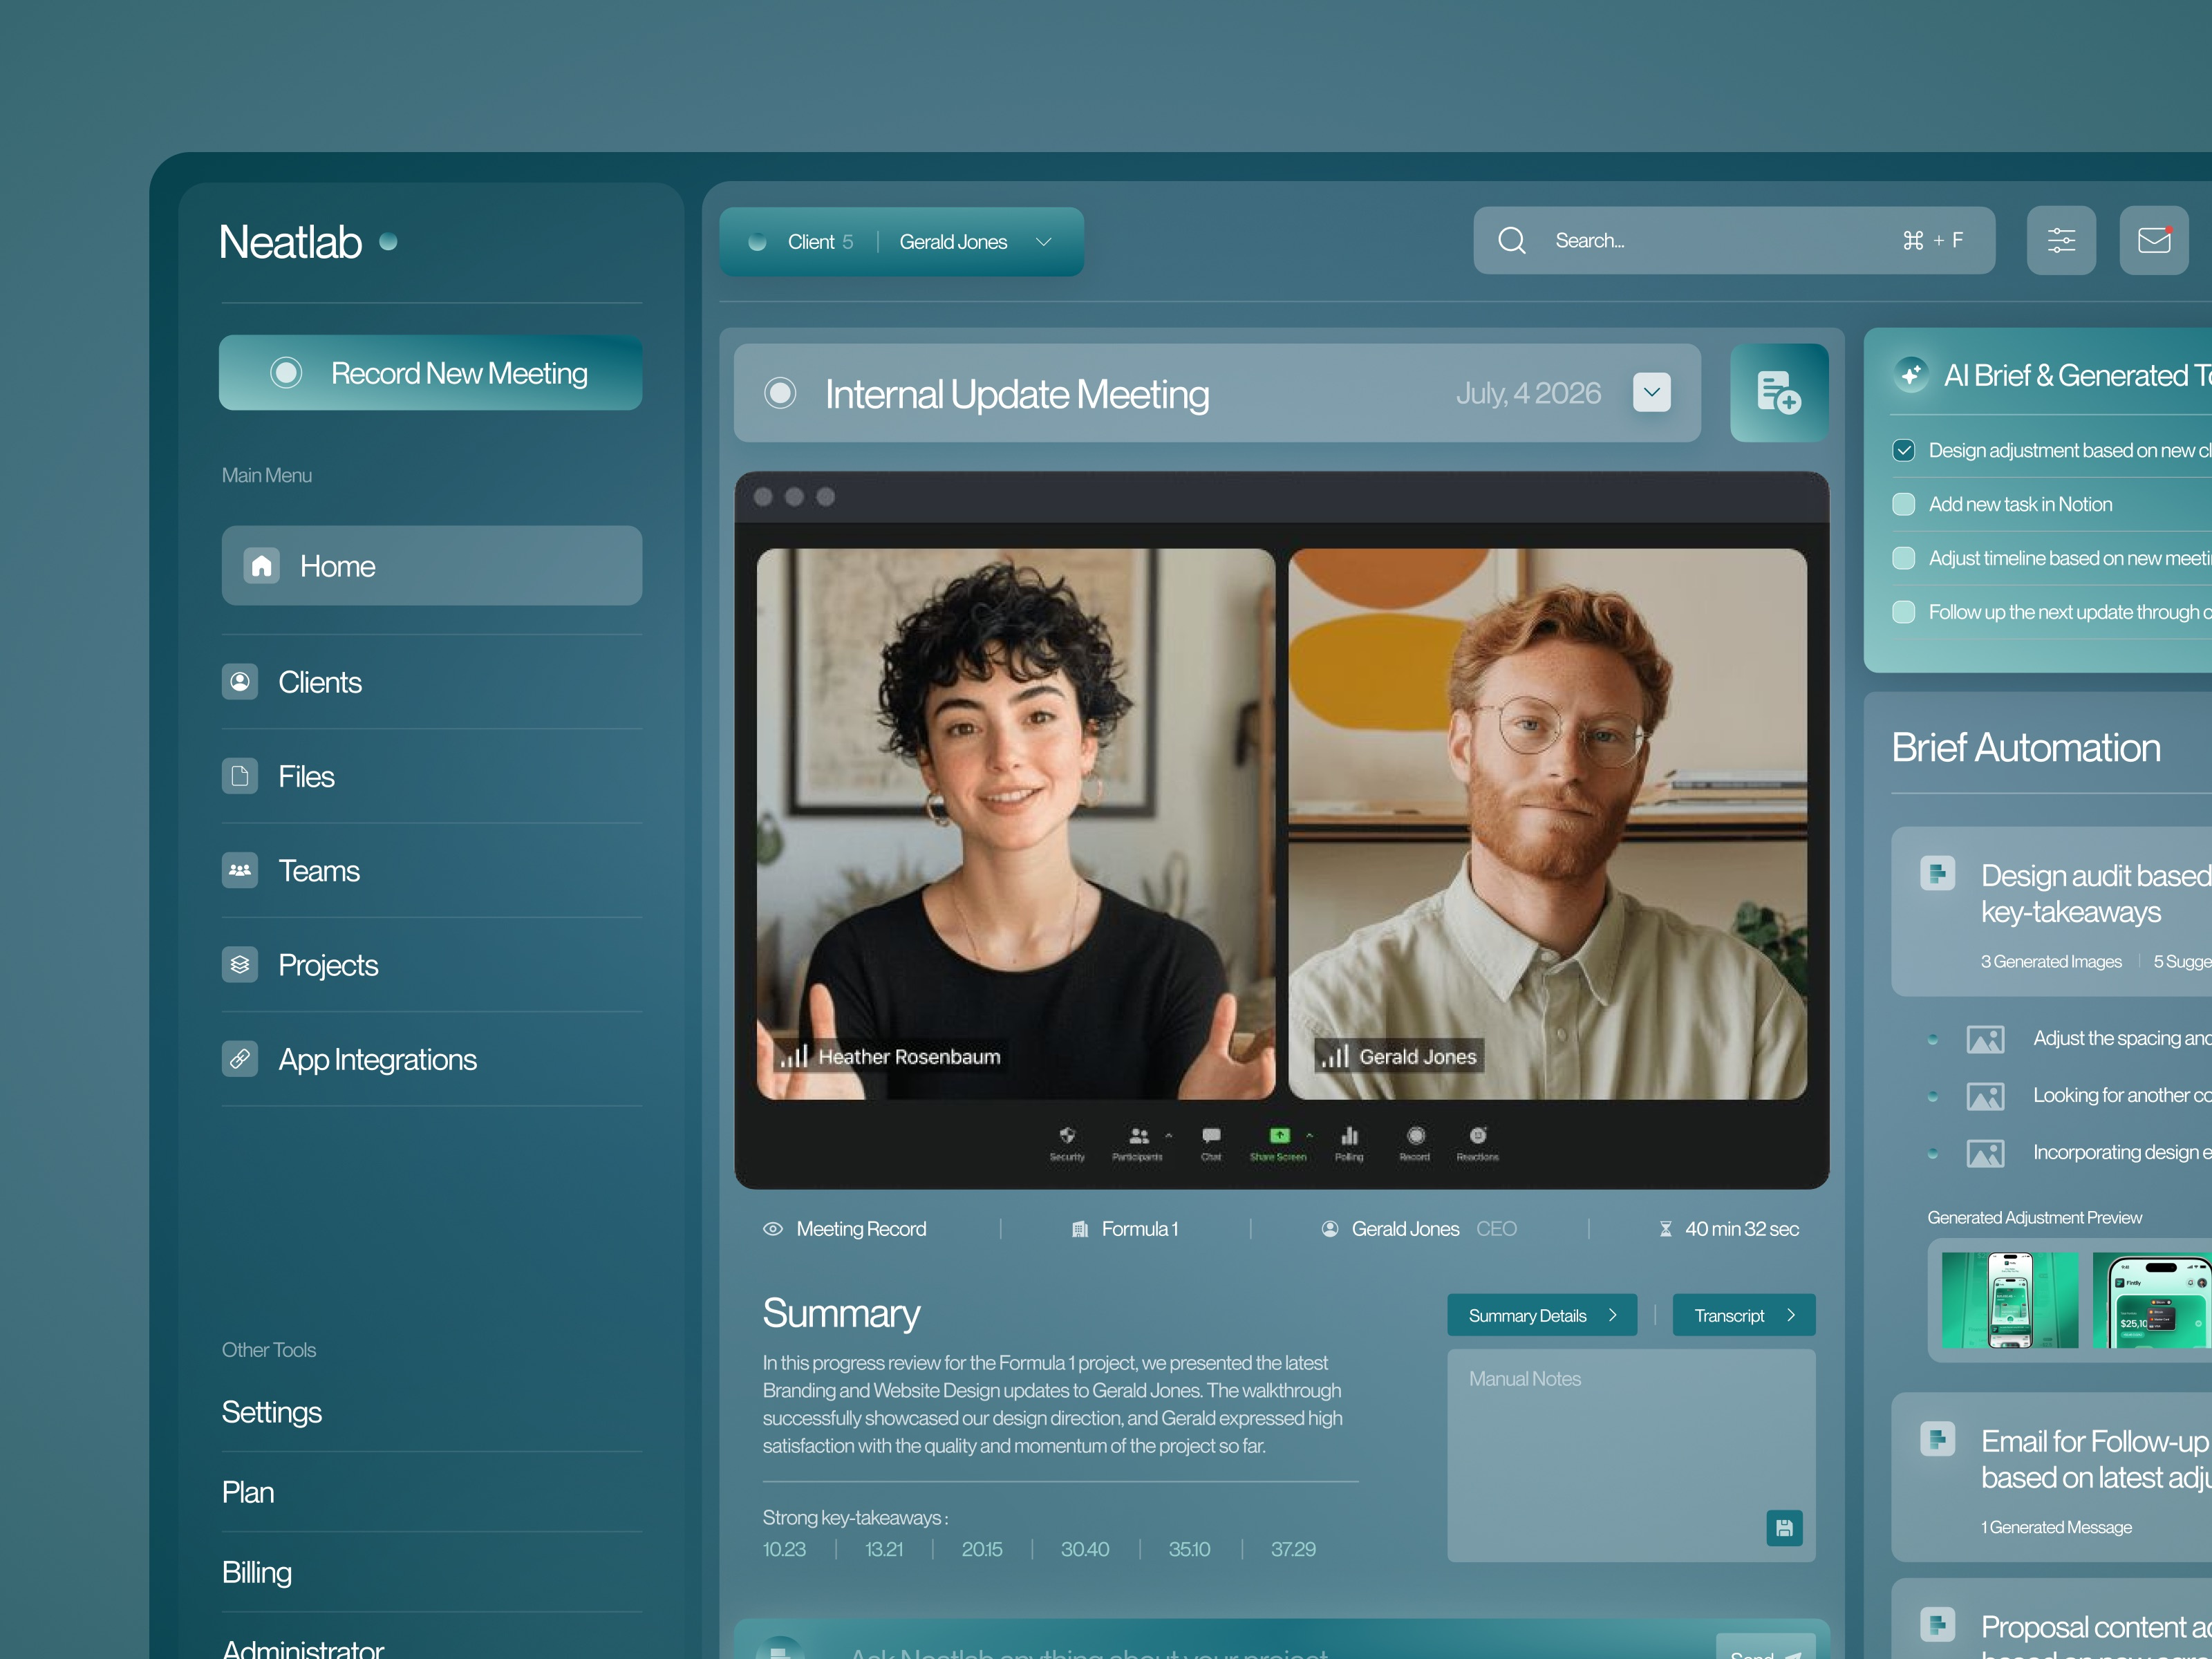The height and width of the screenshot is (1659, 2212).
Task: Click image icon beside Adjust the spacing
Action: tap(1985, 1040)
